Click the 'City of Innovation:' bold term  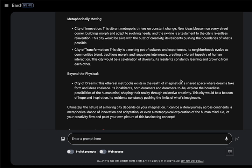88,29
